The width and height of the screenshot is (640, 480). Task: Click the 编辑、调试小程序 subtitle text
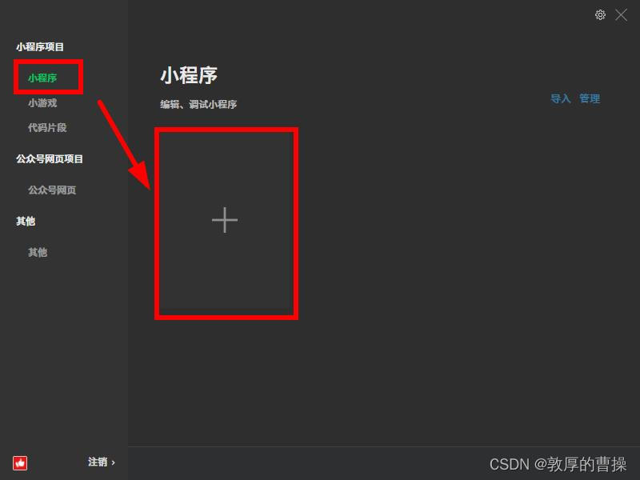[x=198, y=105]
